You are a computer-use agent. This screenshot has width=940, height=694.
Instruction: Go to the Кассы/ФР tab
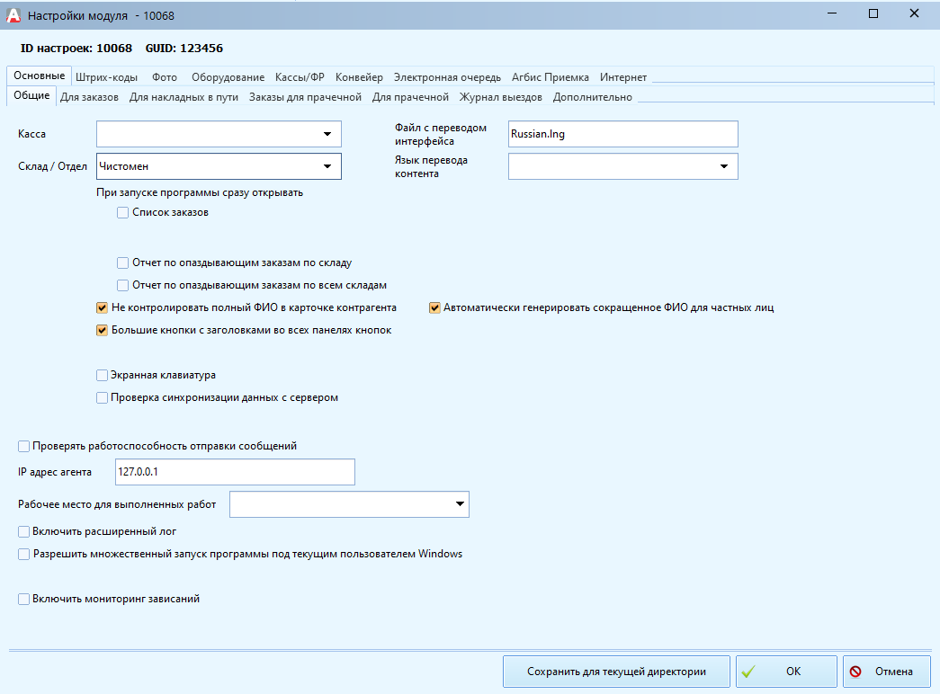(300, 77)
